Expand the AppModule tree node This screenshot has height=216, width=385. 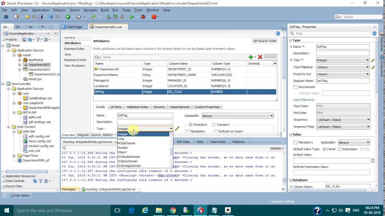click(20, 60)
